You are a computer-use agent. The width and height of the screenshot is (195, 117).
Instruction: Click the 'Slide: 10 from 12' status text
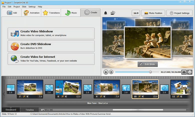point(9,114)
